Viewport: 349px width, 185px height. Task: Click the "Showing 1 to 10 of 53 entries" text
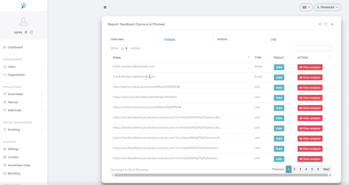pos(130,170)
